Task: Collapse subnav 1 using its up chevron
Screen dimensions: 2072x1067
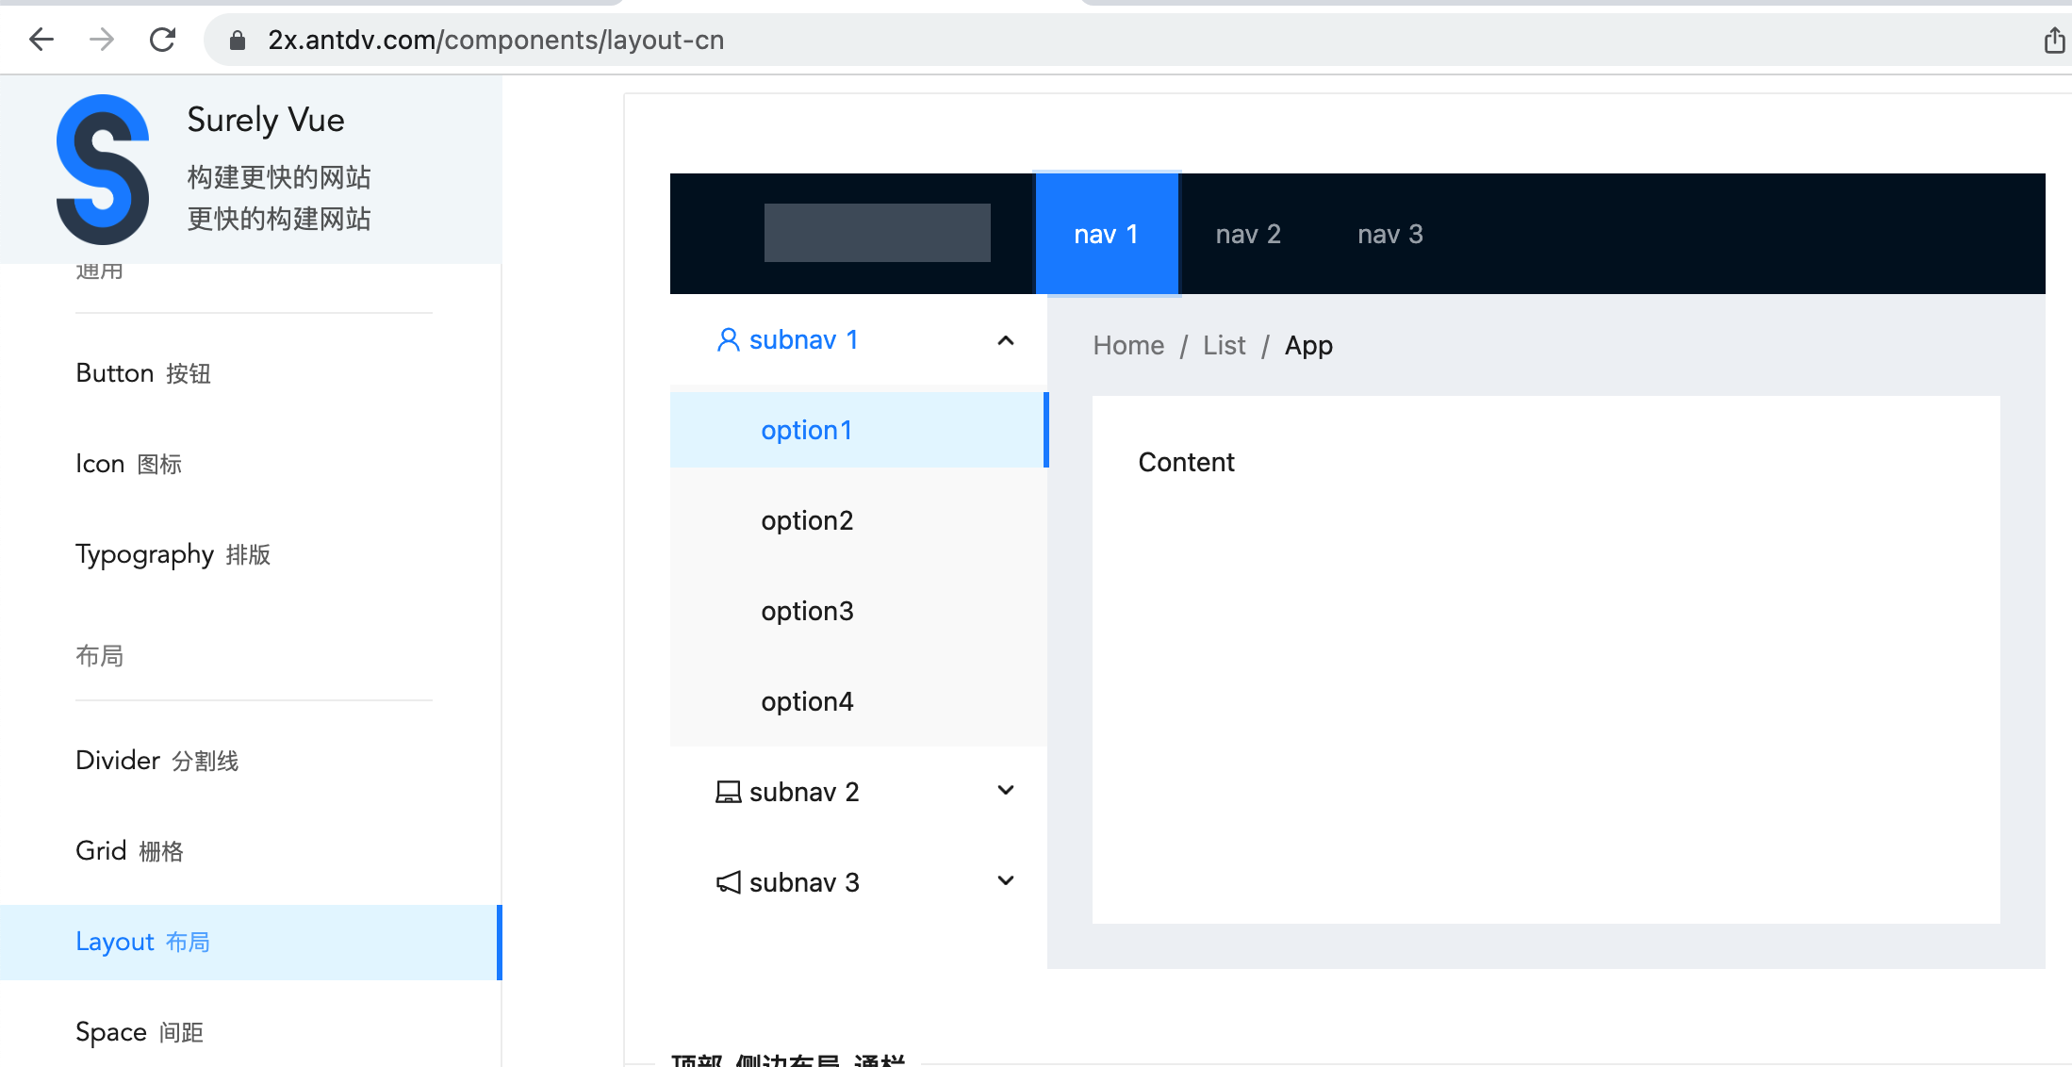Action: [1006, 340]
